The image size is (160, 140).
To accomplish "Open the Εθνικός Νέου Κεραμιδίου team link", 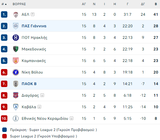I will [45, 118].
